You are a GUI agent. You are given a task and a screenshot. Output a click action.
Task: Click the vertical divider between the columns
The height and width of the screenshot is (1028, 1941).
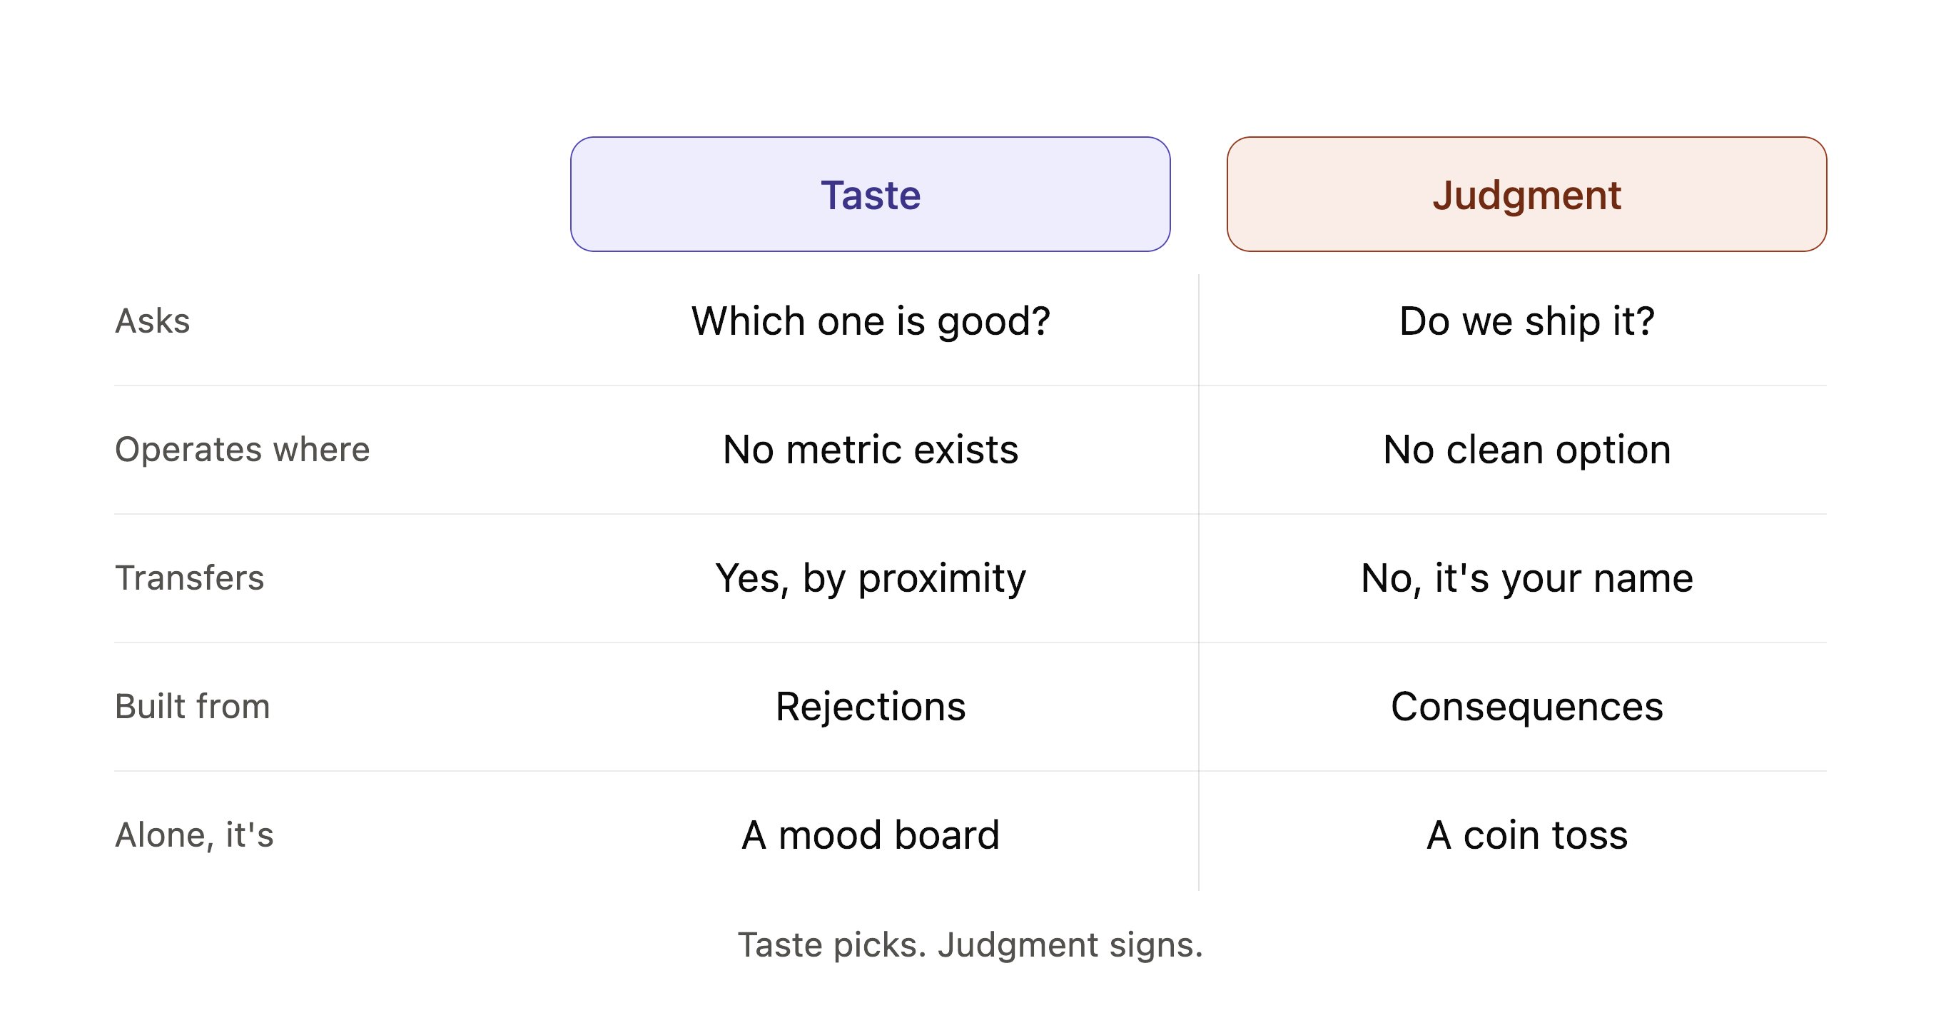(x=1199, y=583)
